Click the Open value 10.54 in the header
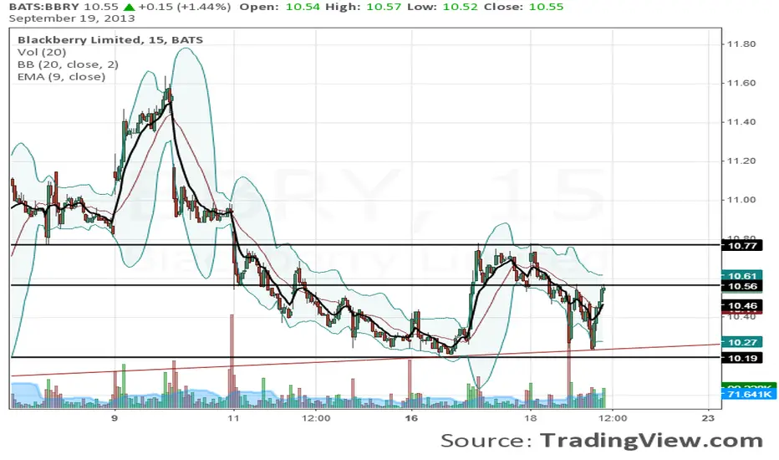This screenshot has height=460, width=779. pos(303,7)
